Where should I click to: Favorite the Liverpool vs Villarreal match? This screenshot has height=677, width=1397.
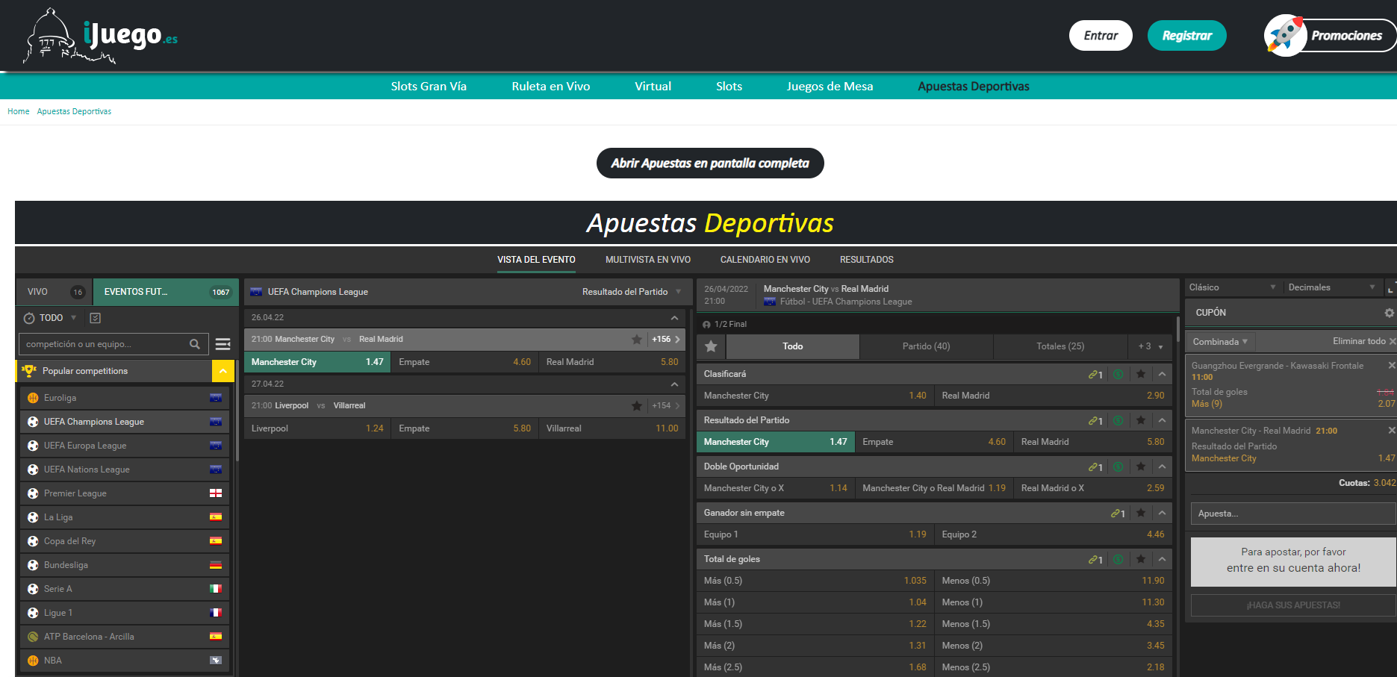637,406
